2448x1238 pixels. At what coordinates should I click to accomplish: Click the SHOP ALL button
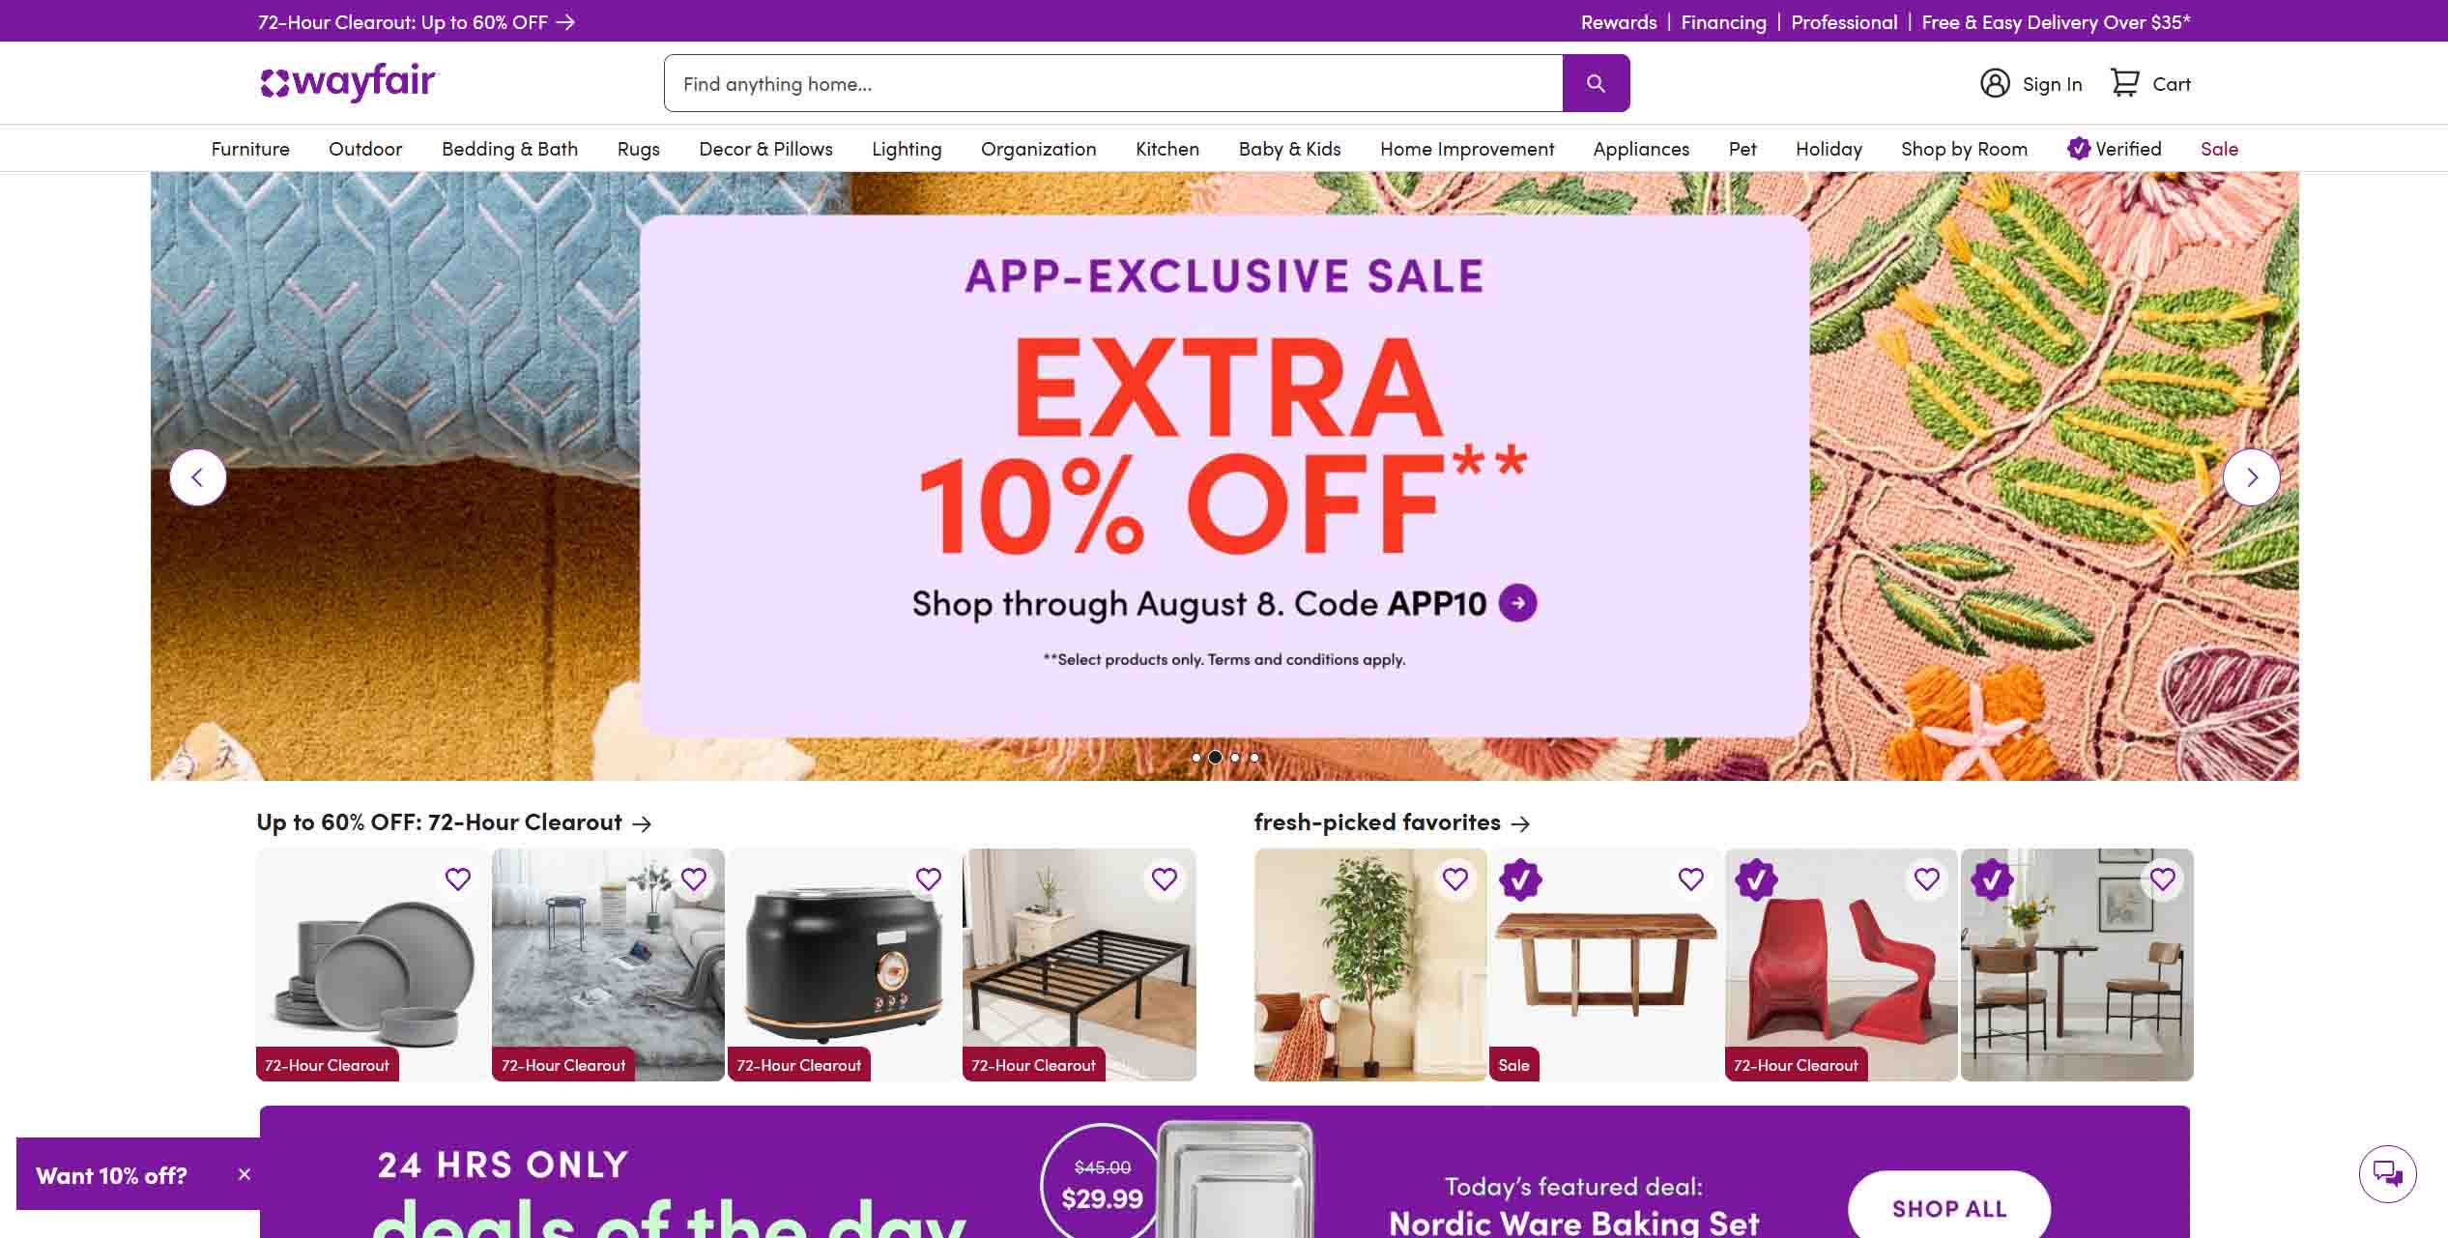coord(1949,1208)
